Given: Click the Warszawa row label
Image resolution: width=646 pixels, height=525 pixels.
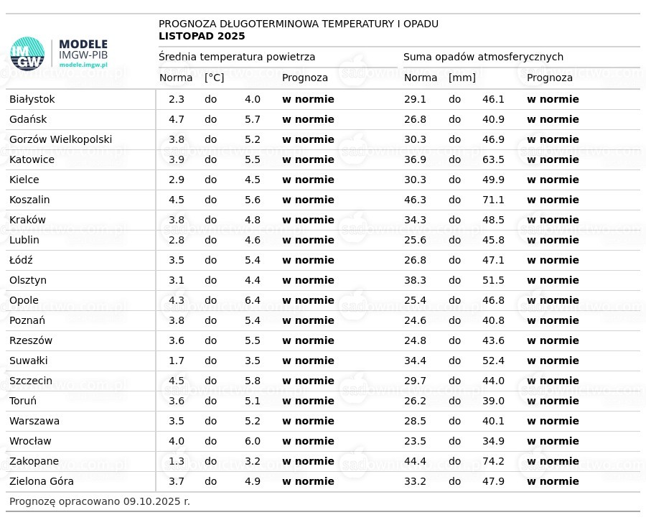Looking at the screenshot, I should tap(34, 421).
